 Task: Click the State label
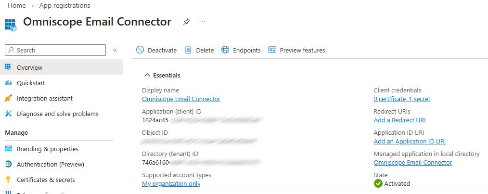click(381, 175)
